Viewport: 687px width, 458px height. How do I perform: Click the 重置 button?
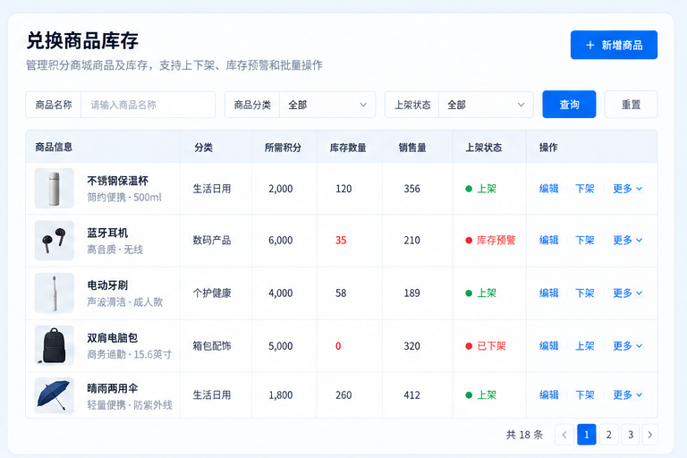click(x=631, y=105)
